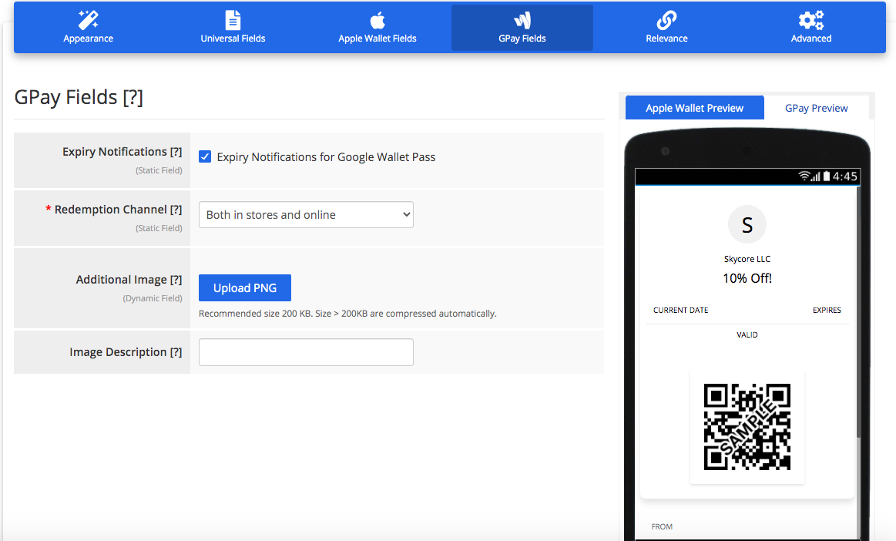The height and width of the screenshot is (541, 896).
Task: Click the Relevance link chain icon
Action: tap(666, 21)
